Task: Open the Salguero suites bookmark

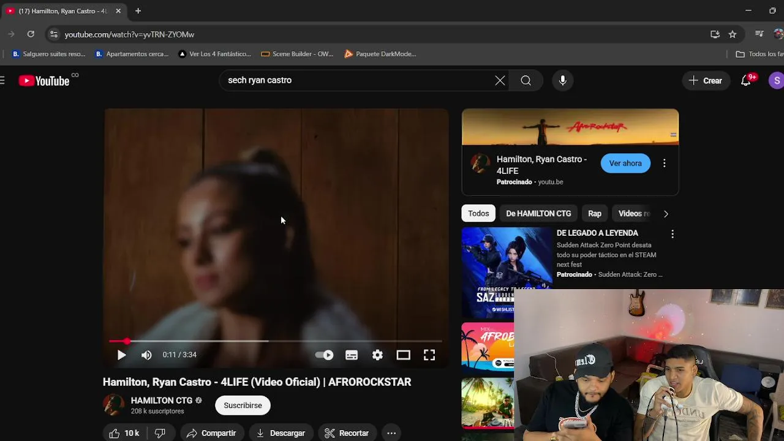Action: (49, 54)
